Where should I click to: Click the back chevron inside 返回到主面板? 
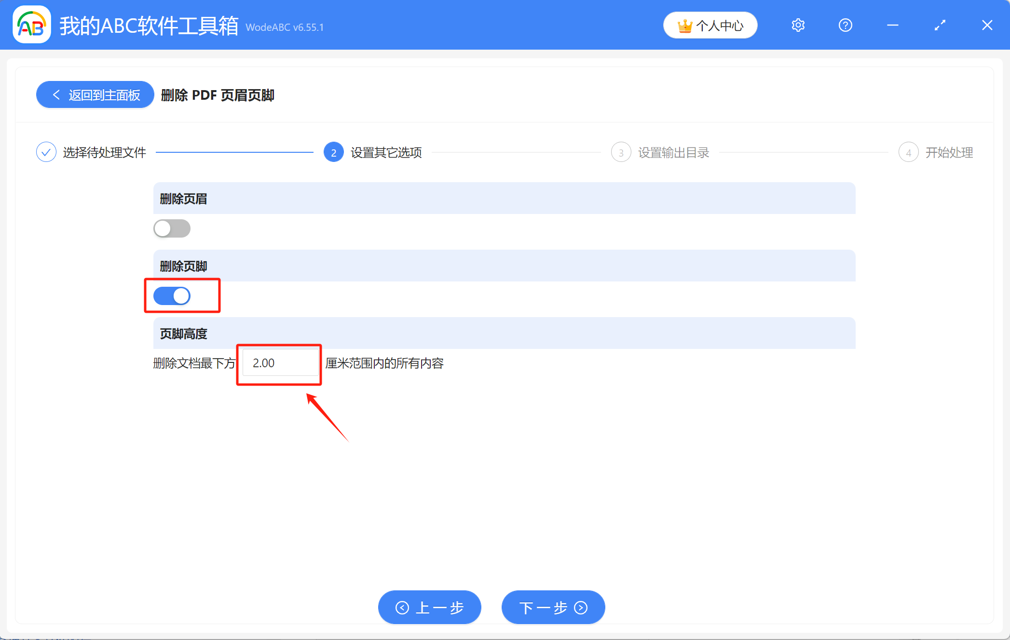tap(56, 94)
